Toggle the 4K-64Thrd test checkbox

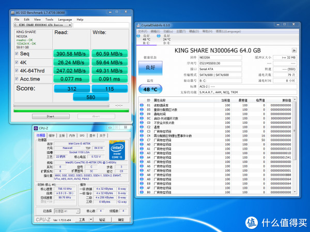(17, 71)
